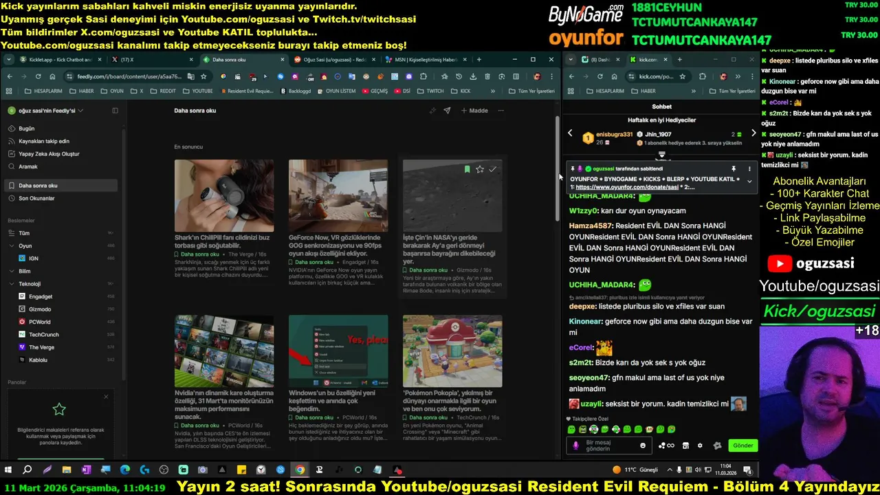The image size is (880, 495).
Task: Switch to the MSN browser tab
Action: tap(426, 60)
